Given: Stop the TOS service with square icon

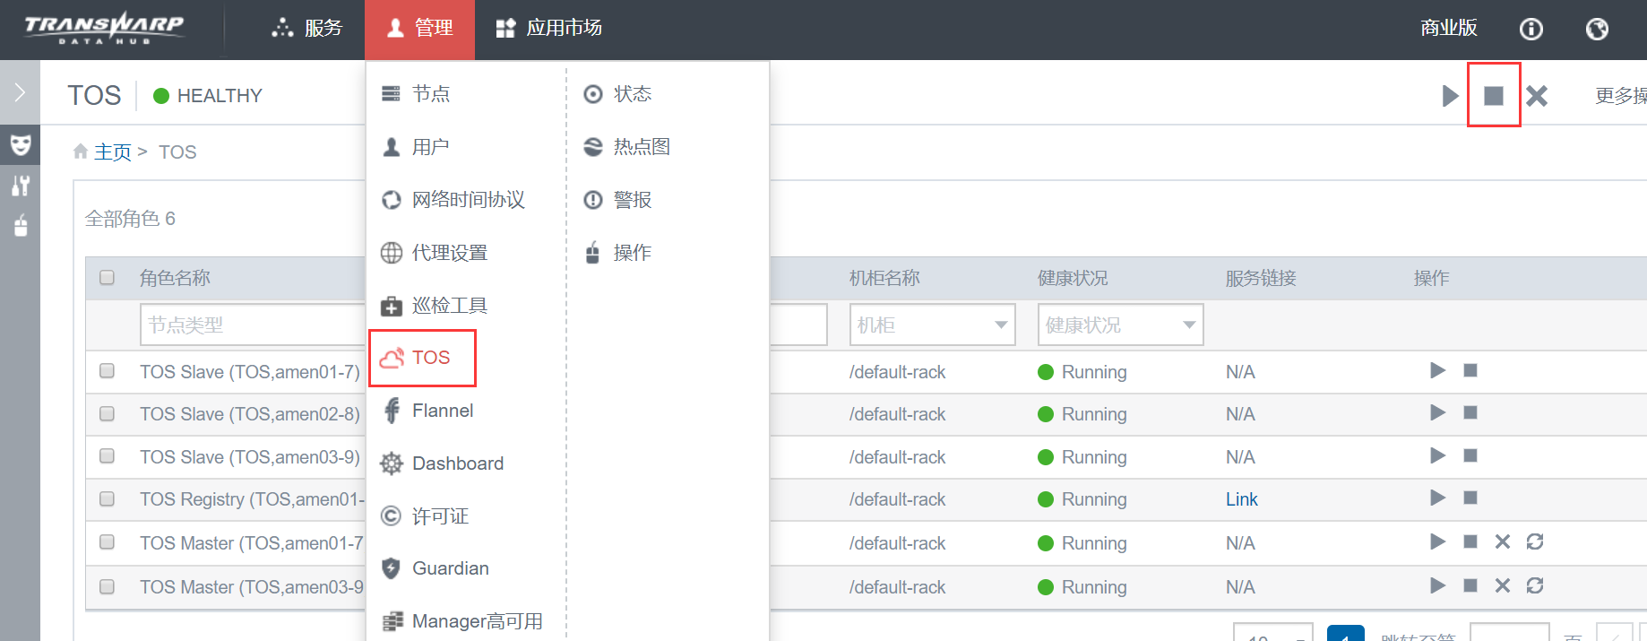Looking at the screenshot, I should (1494, 95).
